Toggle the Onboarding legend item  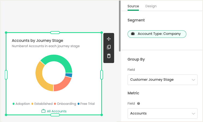[x=65, y=104]
